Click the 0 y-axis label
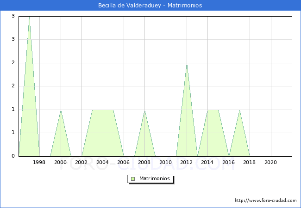 click(x=13, y=156)
